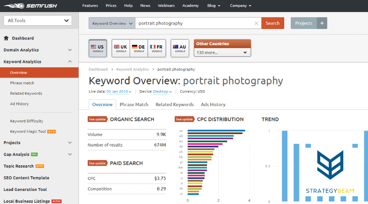The height and width of the screenshot is (204, 368).
Task: Click the BETA badge on Keyword Magic Tool
Action: [x=52, y=132]
